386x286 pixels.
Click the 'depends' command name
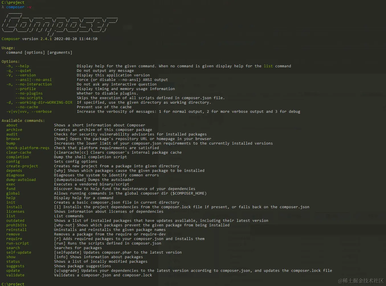pos(14,171)
